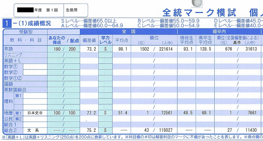Click the 学力レベル column header
Screen dimensions: 263x141
105,40
